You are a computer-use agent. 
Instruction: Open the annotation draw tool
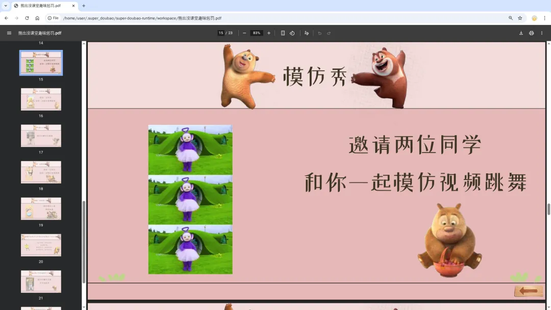pos(307,33)
